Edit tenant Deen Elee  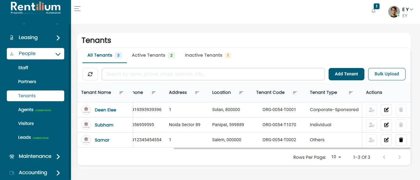[386, 110]
